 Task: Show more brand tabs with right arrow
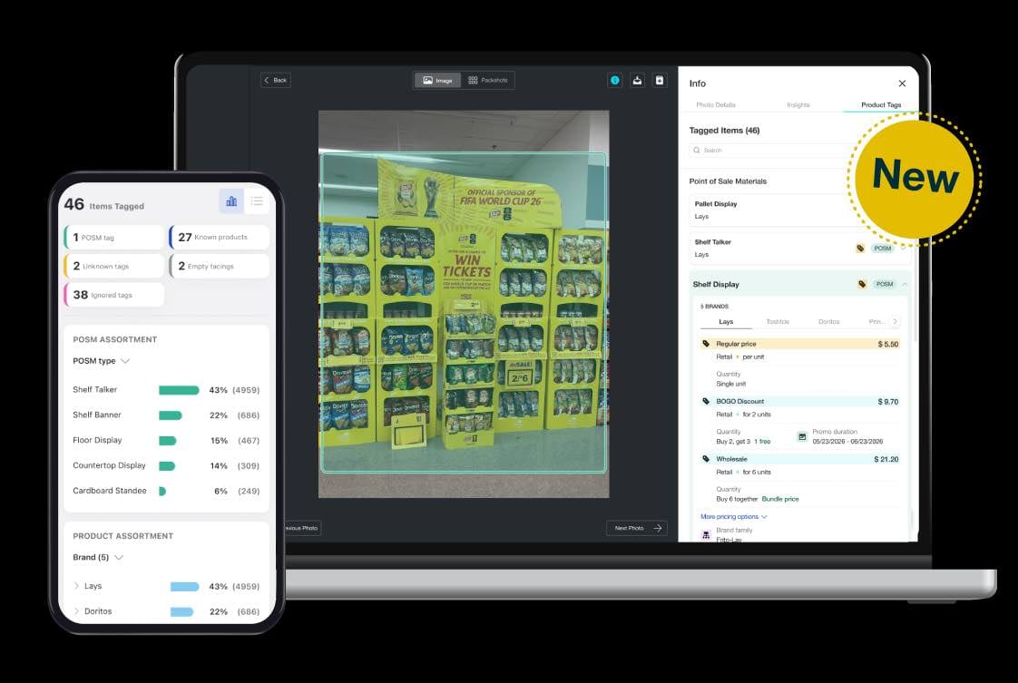[x=896, y=321]
